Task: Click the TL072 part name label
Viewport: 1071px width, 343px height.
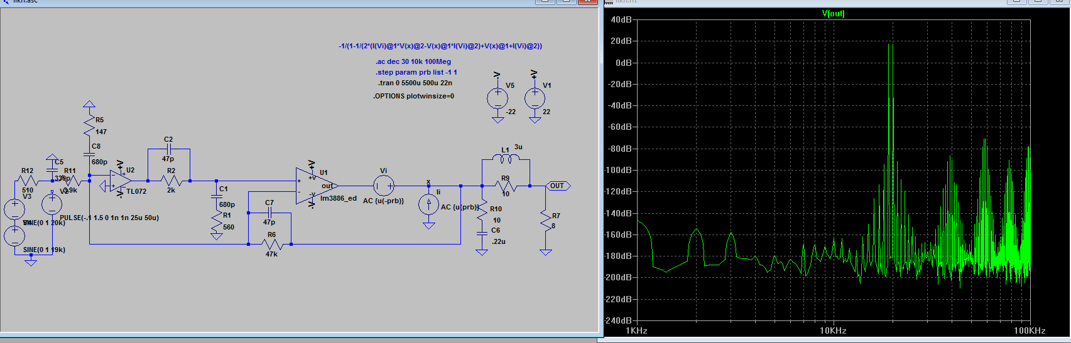Action: click(136, 191)
